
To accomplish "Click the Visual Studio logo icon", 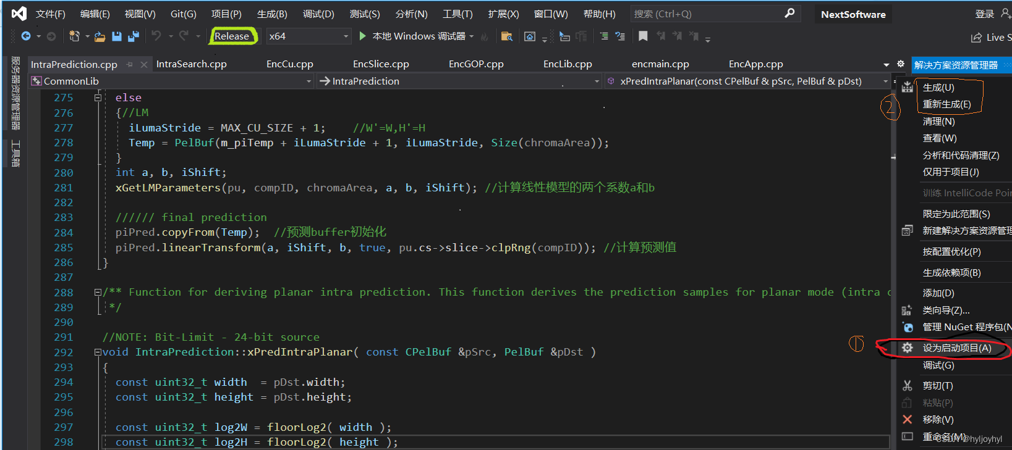I will 19,13.
